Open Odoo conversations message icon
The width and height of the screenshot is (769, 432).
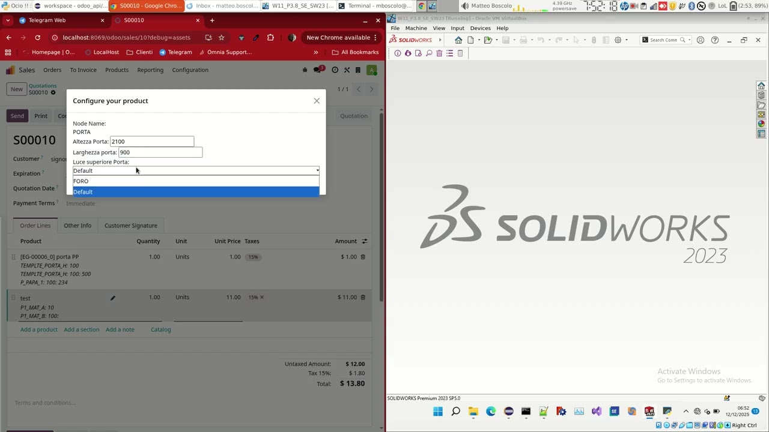coord(318,70)
